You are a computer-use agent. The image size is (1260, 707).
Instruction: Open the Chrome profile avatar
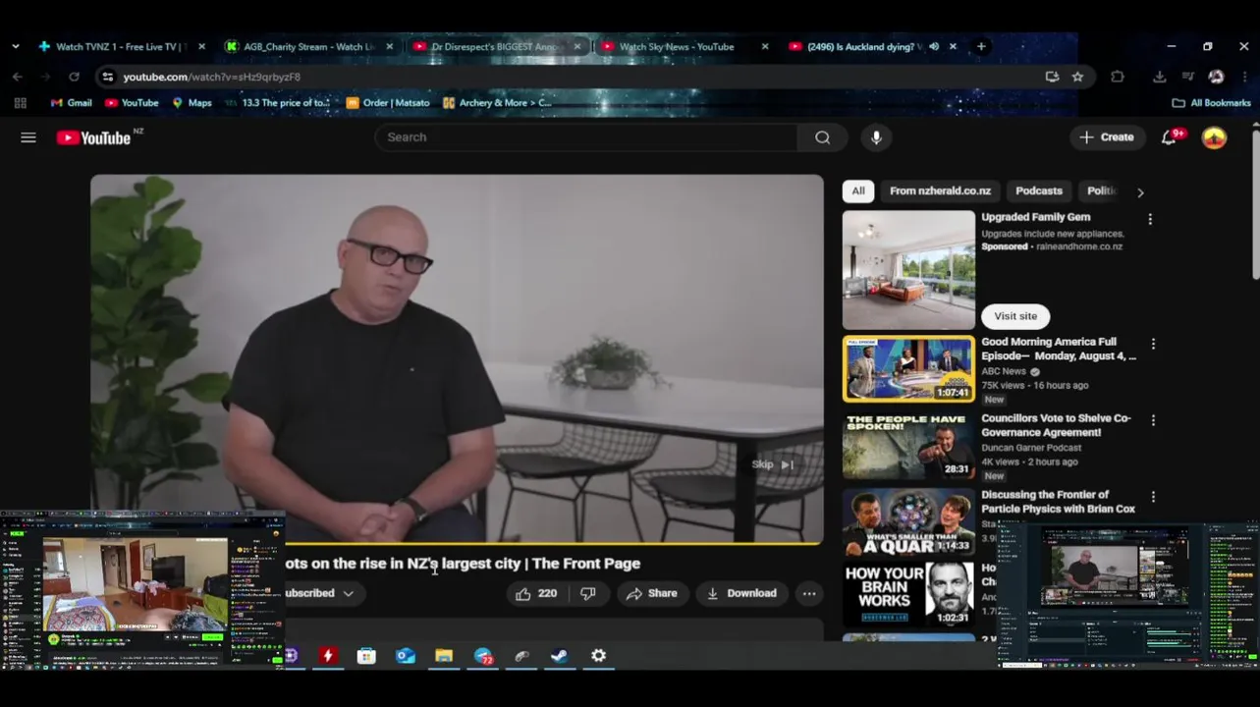[1216, 77]
